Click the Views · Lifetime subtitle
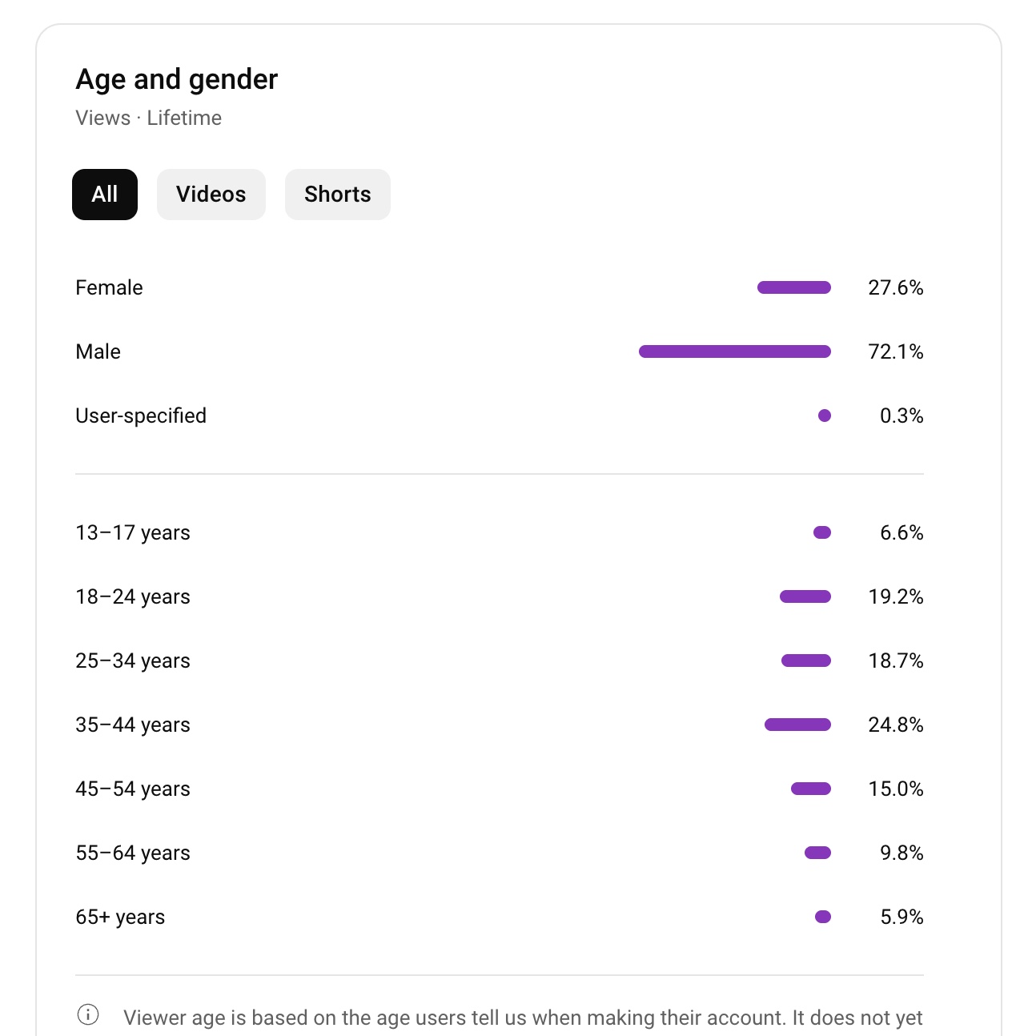The width and height of the screenshot is (1028, 1036). (x=149, y=118)
